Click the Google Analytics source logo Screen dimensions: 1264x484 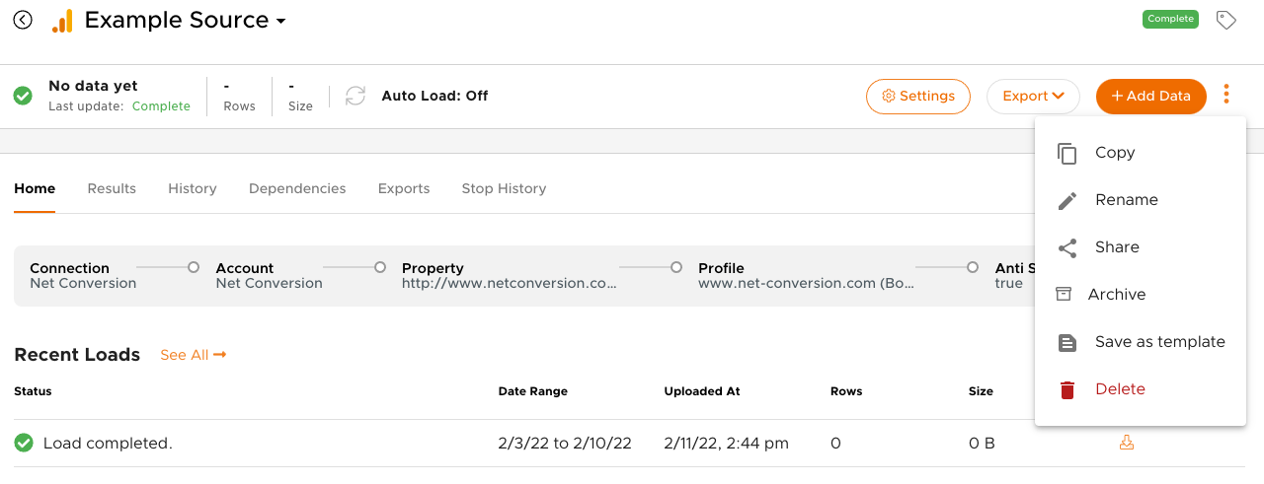tap(62, 21)
